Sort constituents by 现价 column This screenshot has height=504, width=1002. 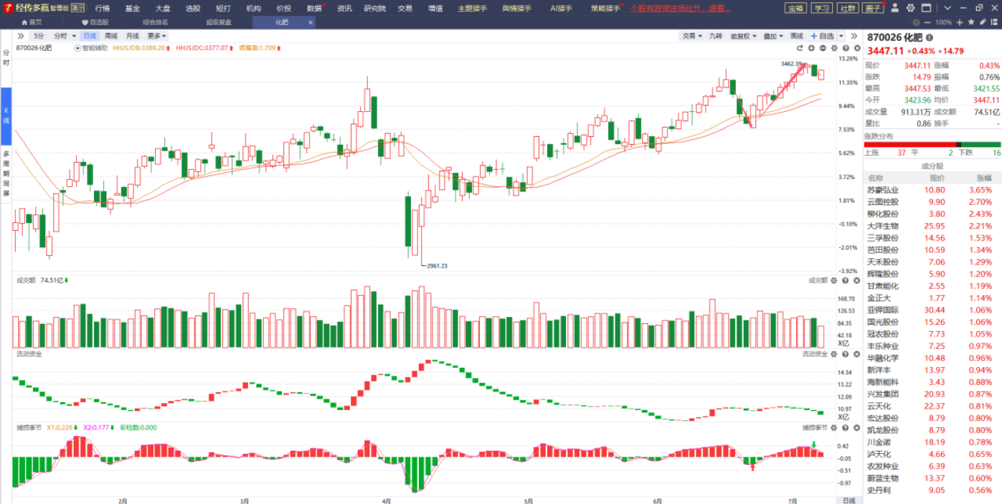point(937,178)
